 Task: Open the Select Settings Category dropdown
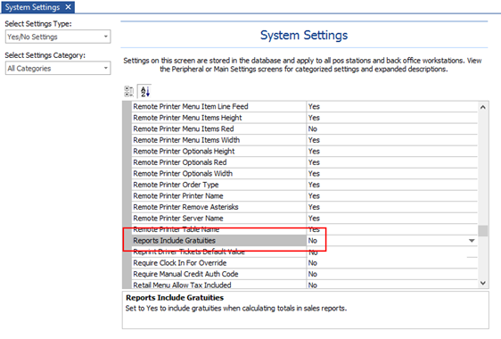[x=58, y=68]
